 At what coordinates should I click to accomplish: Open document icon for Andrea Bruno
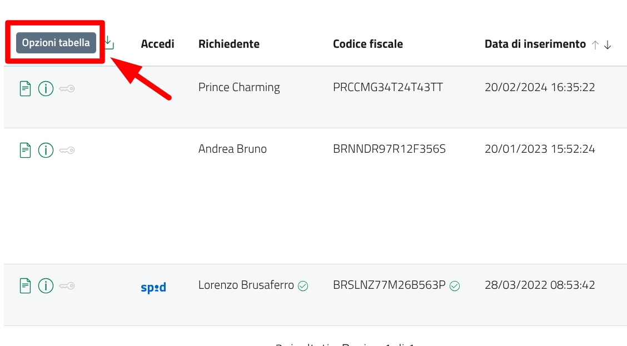click(25, 149)
